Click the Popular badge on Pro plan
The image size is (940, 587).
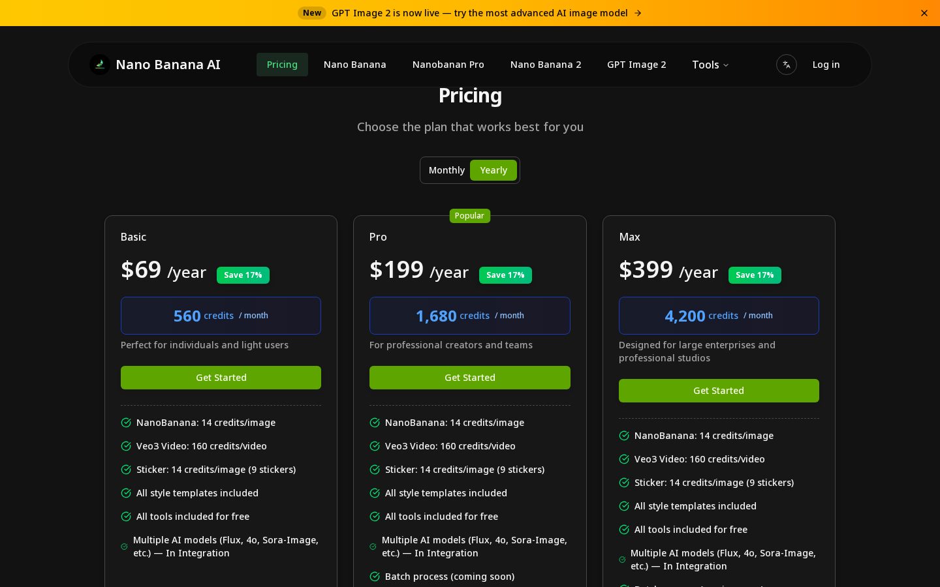pyautogui.click(x=469, y=216)
